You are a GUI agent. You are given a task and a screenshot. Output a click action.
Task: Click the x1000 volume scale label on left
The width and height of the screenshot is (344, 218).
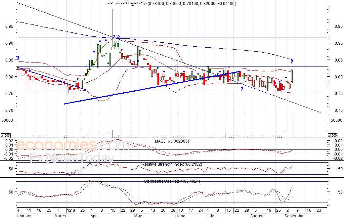tap(6, 136)
